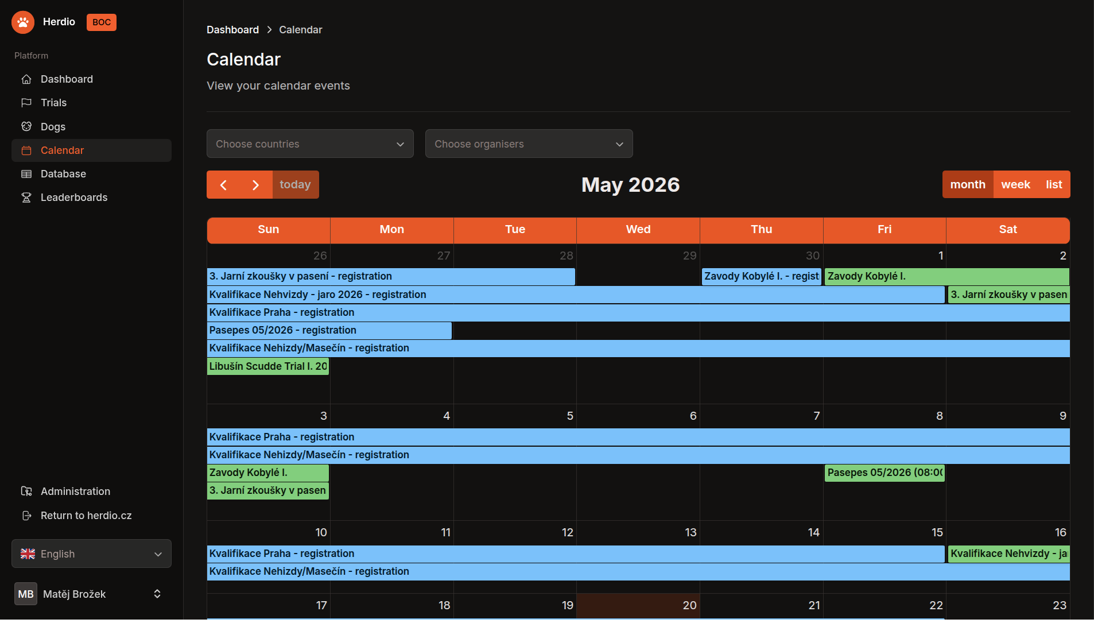The image size is (1094, 623).
Task: Open Kvalifikace Praha - registration in first week
Action: [x=638, y=313]
